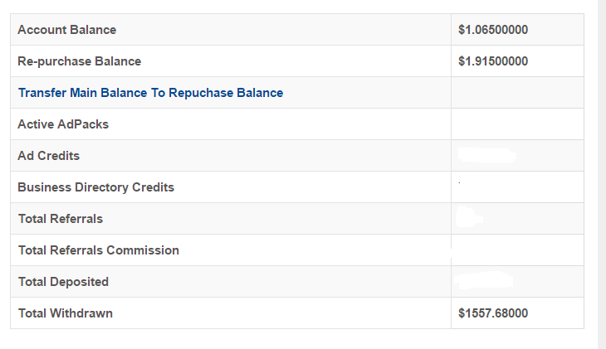Select the Account Balance label

tap(66, 30)
